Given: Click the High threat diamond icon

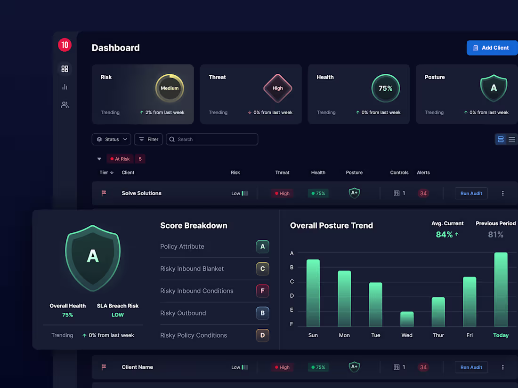Looking at the screenshot, I should [x=277, y=88].
